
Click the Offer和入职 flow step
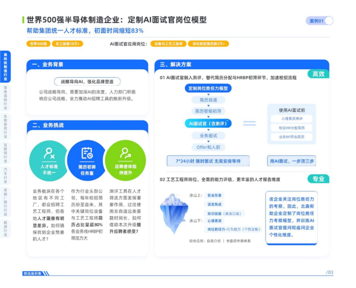pyautogui.click(x=208, y=147)
